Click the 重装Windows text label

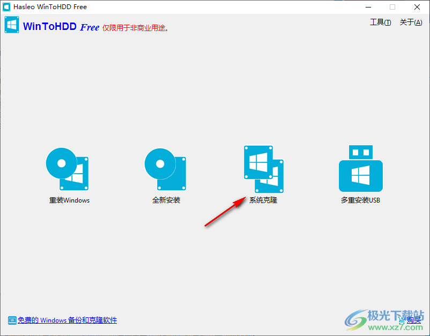pos(69,200)
